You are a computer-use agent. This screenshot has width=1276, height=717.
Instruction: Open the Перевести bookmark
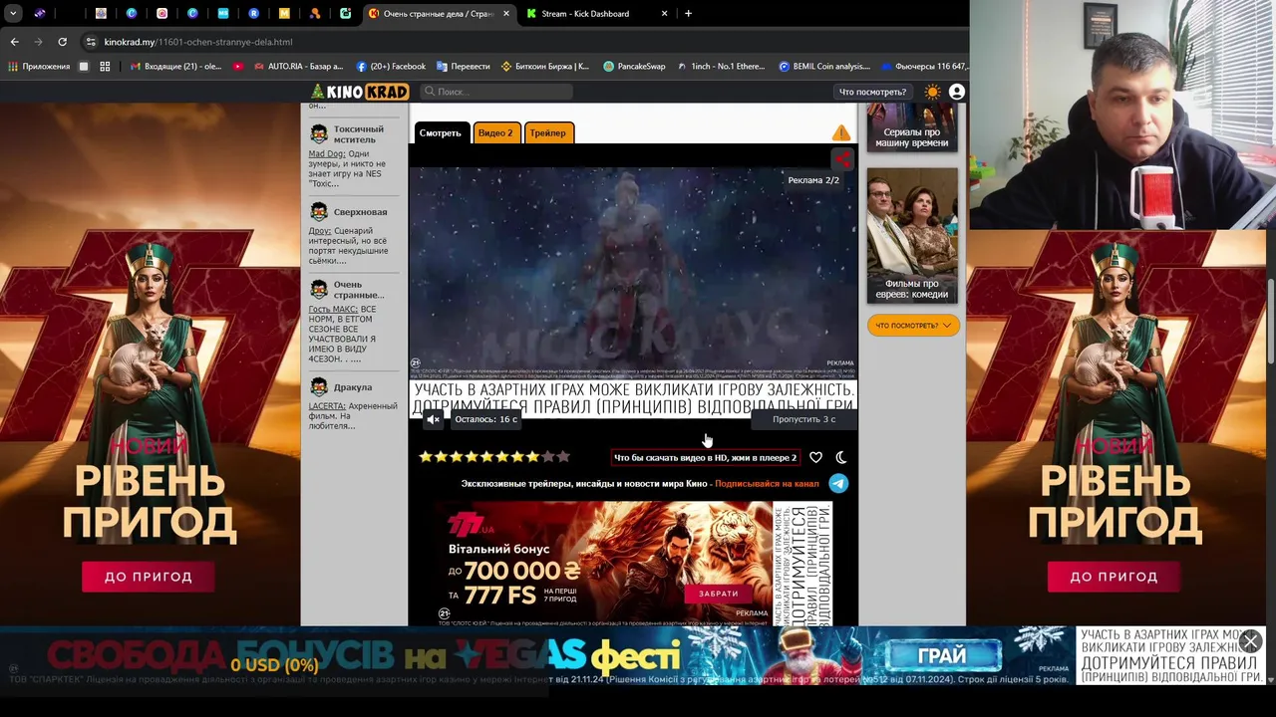pyautogui.click(x=464, y=67)
